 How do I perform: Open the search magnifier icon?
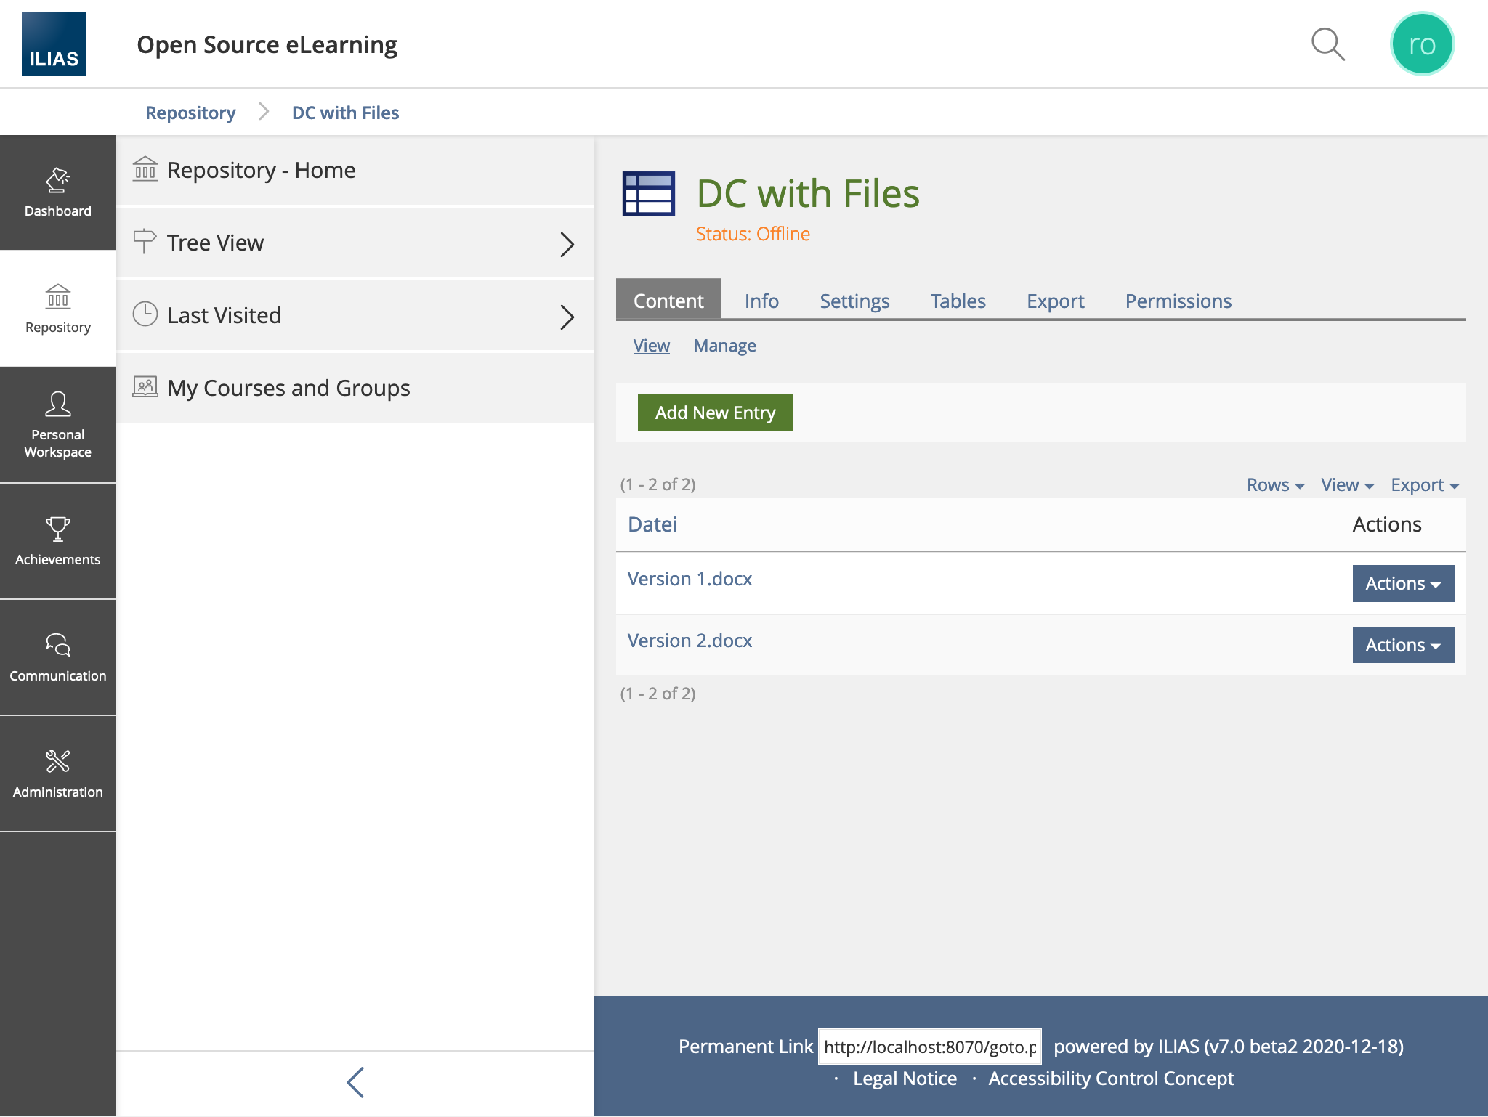(1327, 44)
